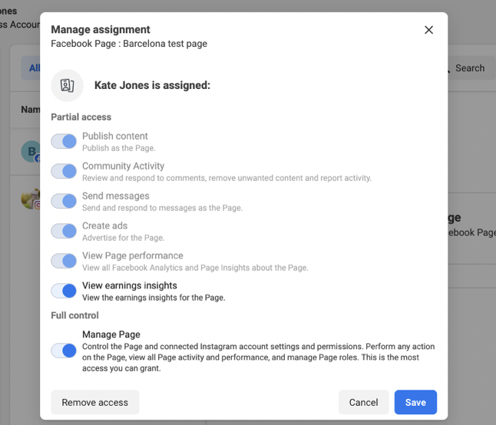Click the 'Publish content' label text
496x425 pixels.
coord(115,137)
